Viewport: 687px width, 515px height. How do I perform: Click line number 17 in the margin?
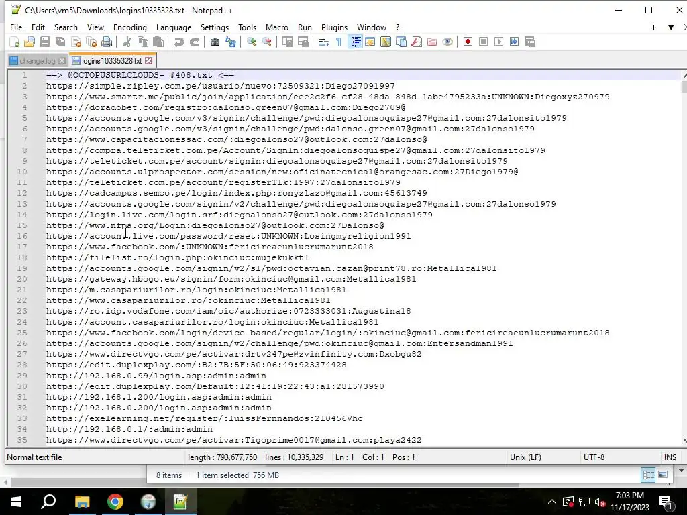click(x=22, y=247)
